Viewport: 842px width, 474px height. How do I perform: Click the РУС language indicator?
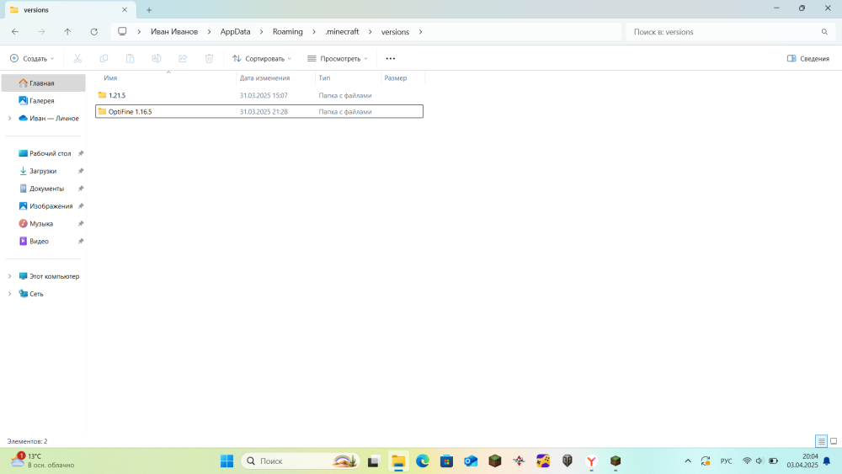point(726,461)
